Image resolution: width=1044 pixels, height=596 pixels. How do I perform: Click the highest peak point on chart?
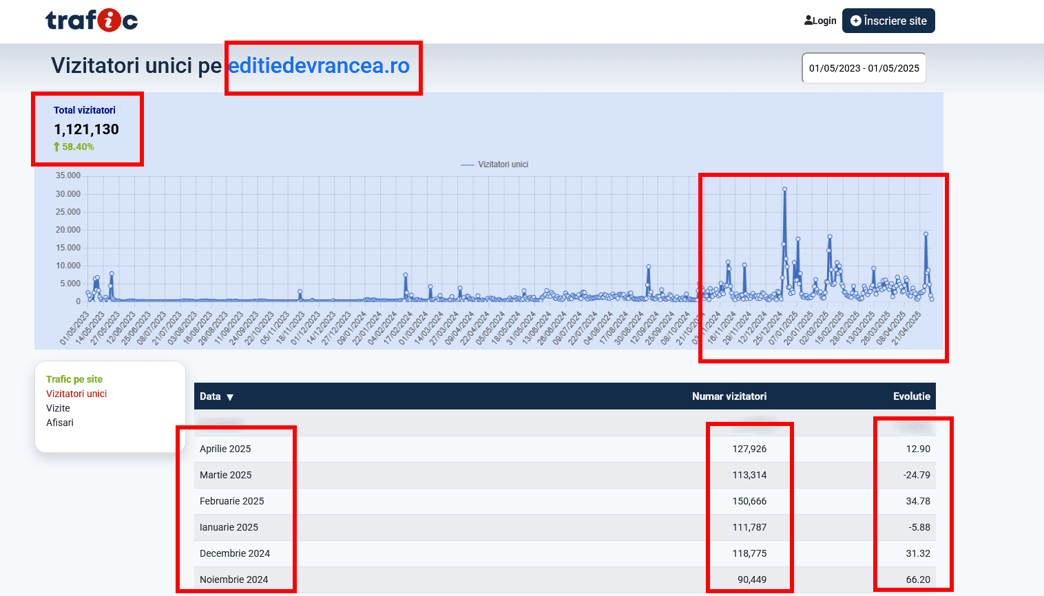(784, 189)
